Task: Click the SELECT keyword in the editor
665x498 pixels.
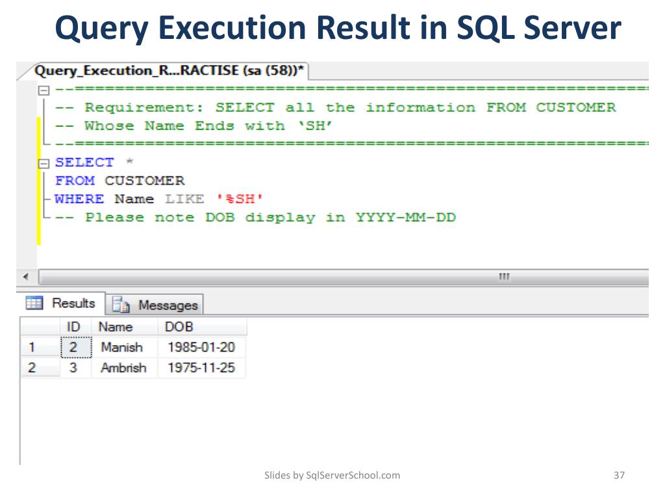Action: click(x=84, y=163)
